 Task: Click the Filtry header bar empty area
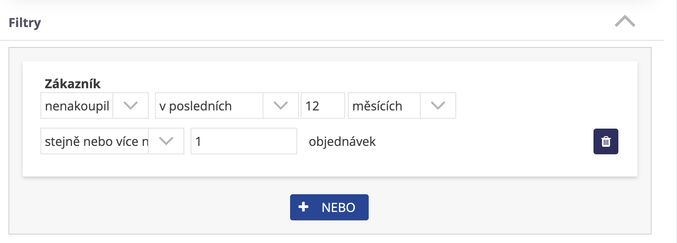point(311,23)
